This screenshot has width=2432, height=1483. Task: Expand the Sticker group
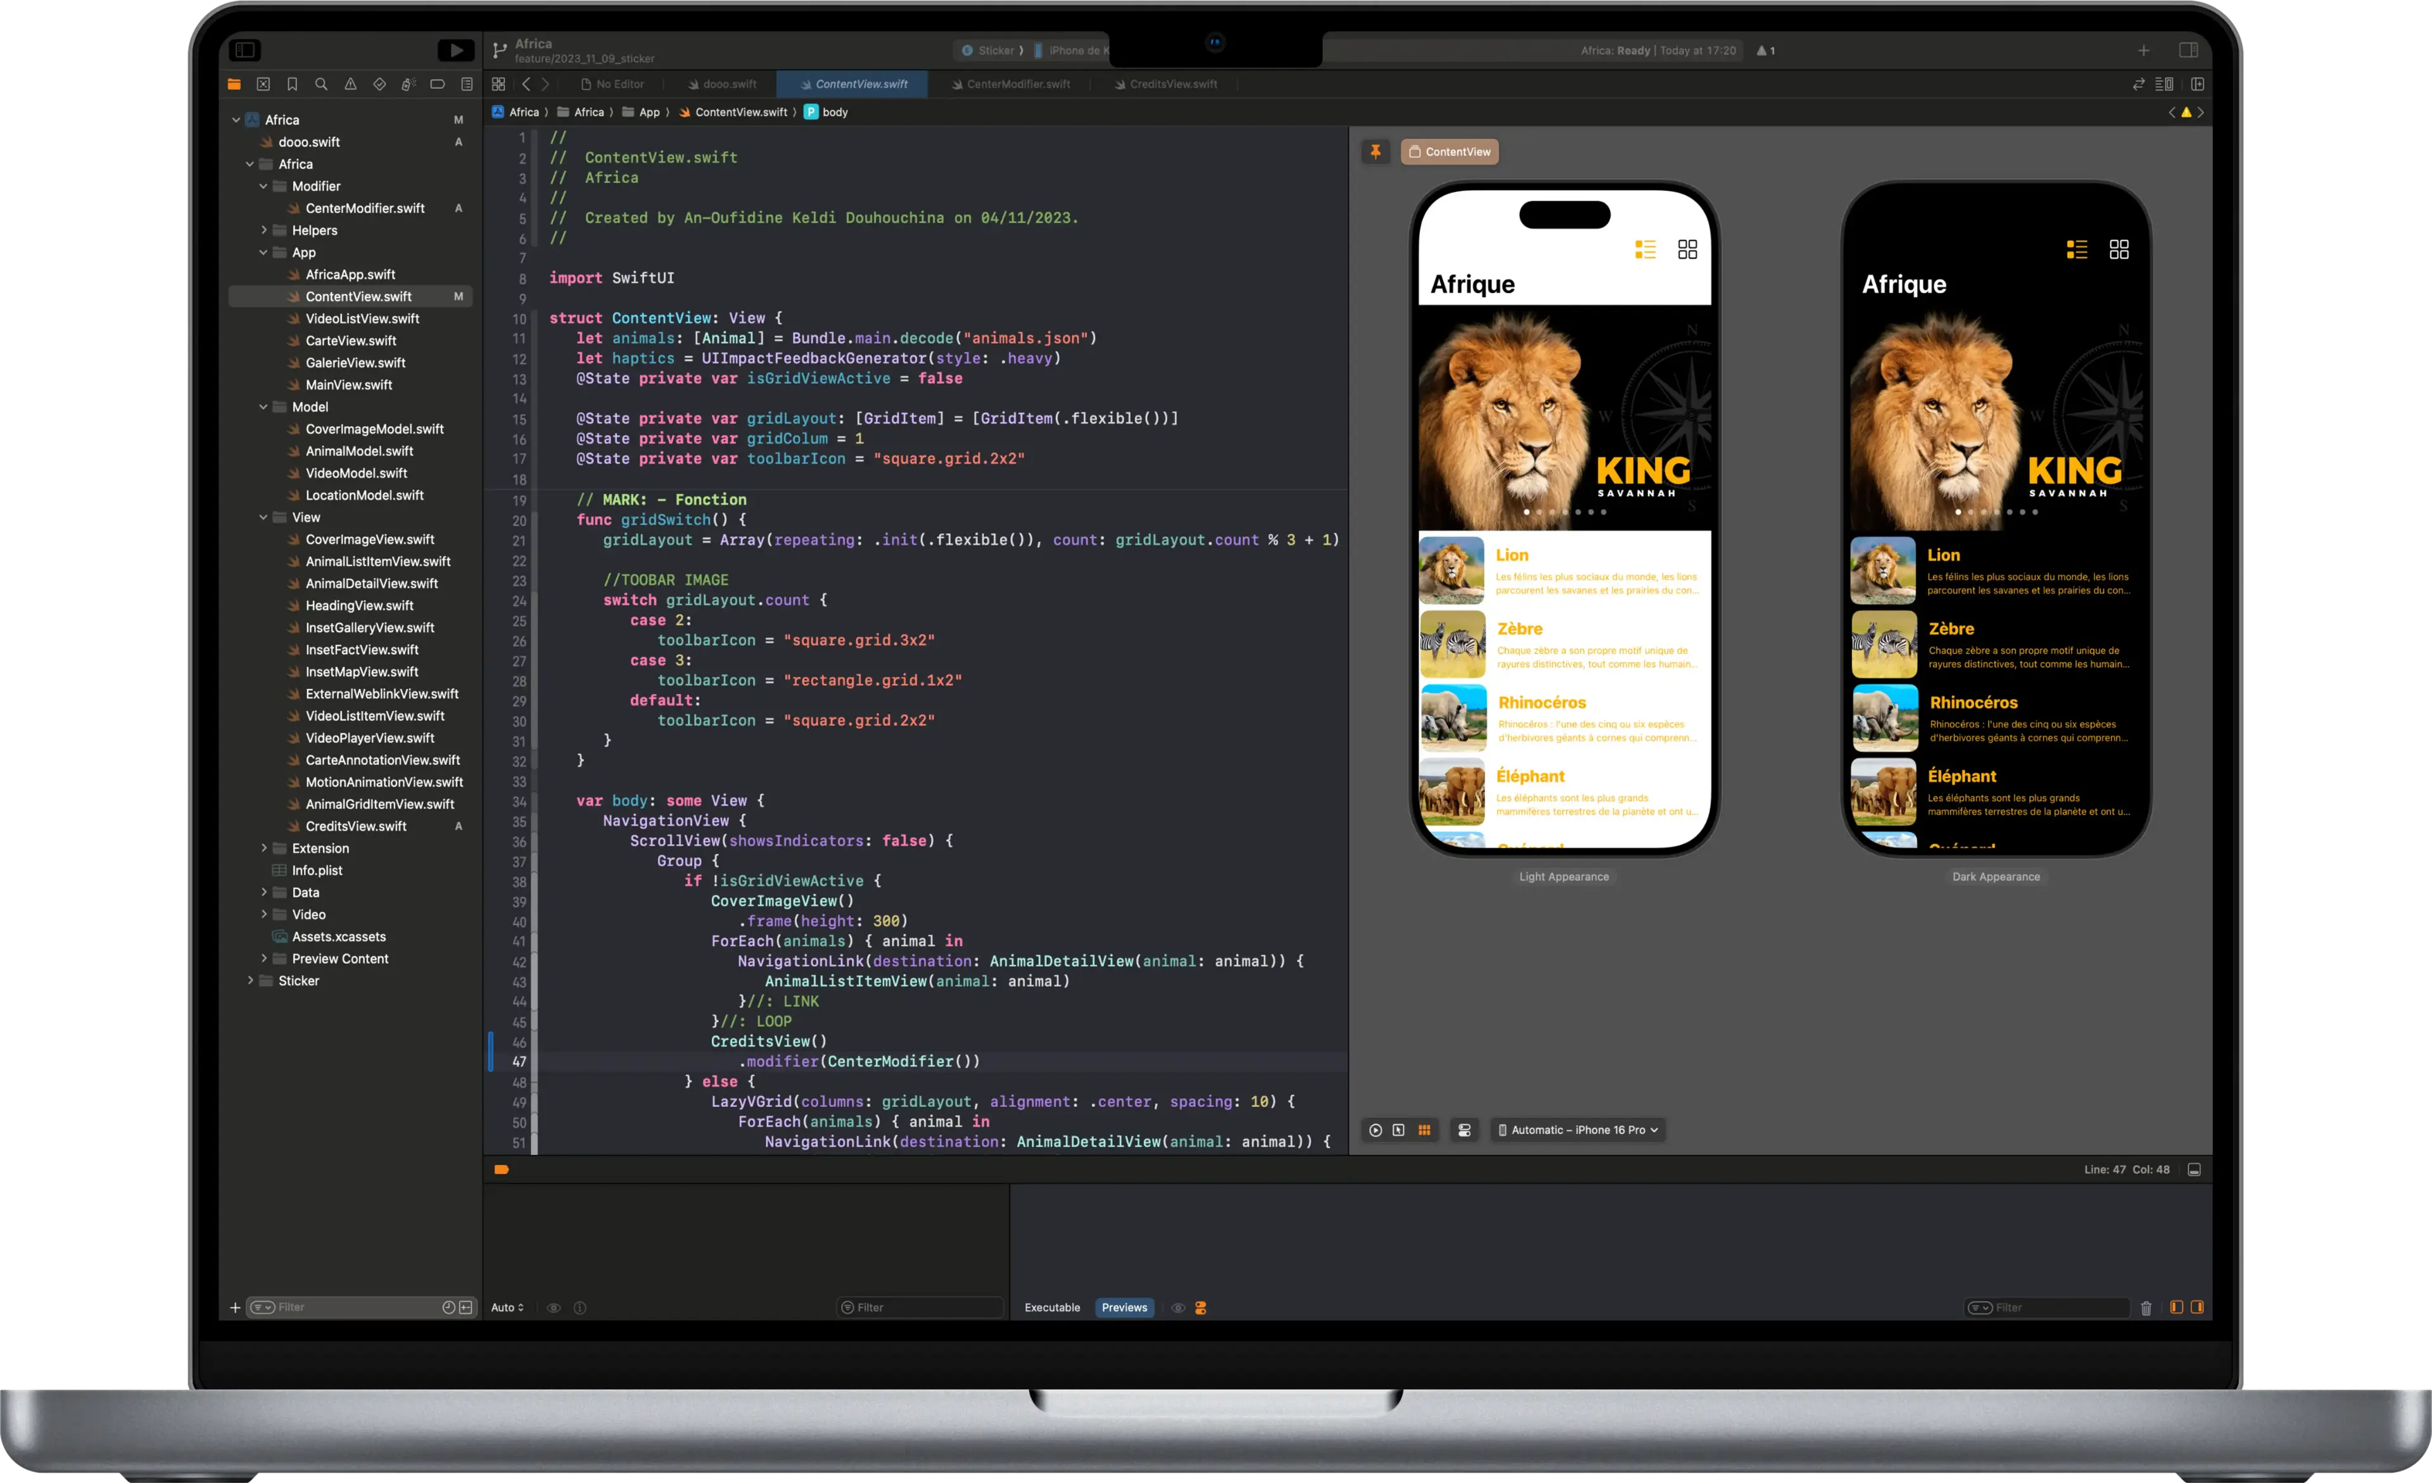click(x=250, y=980)
